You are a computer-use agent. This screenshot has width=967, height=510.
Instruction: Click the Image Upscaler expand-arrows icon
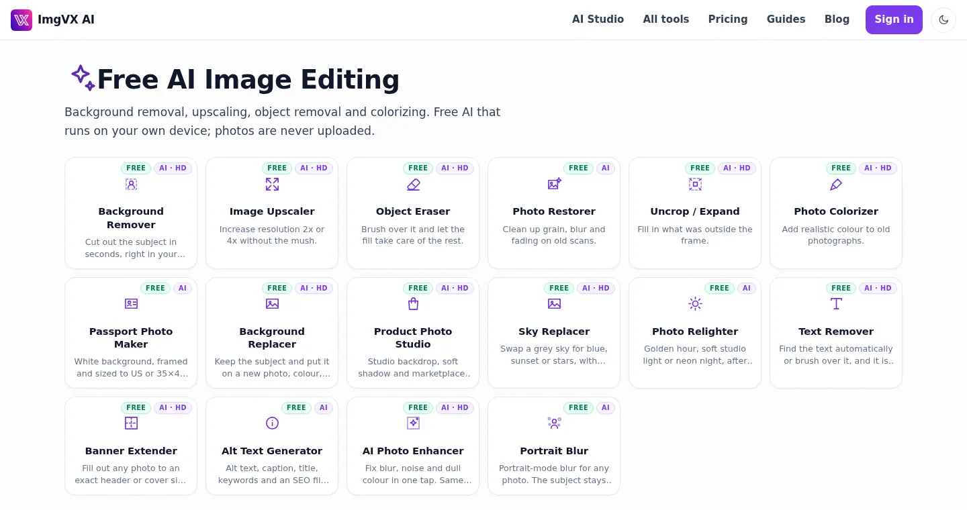[x=272, y=184]
